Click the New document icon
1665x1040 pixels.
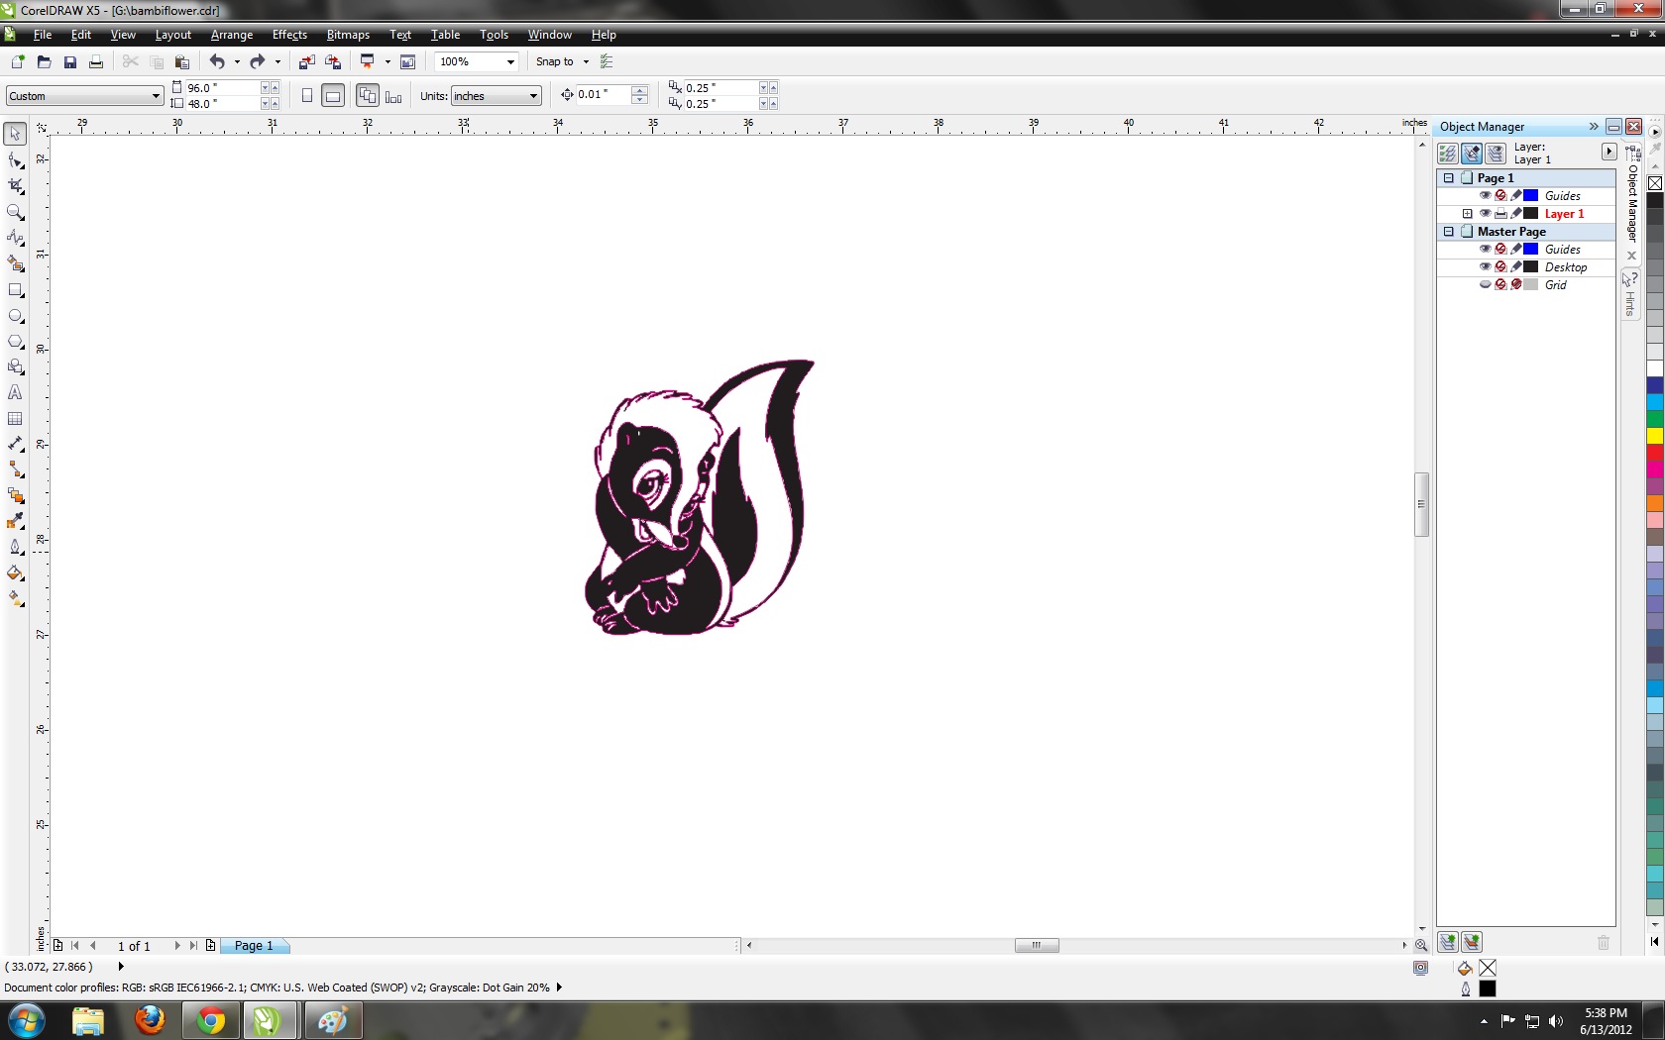click(17, 61)
